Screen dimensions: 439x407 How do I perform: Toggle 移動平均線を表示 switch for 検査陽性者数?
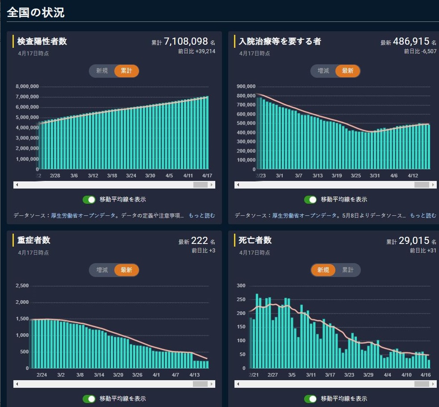click(x=90, y=199)
